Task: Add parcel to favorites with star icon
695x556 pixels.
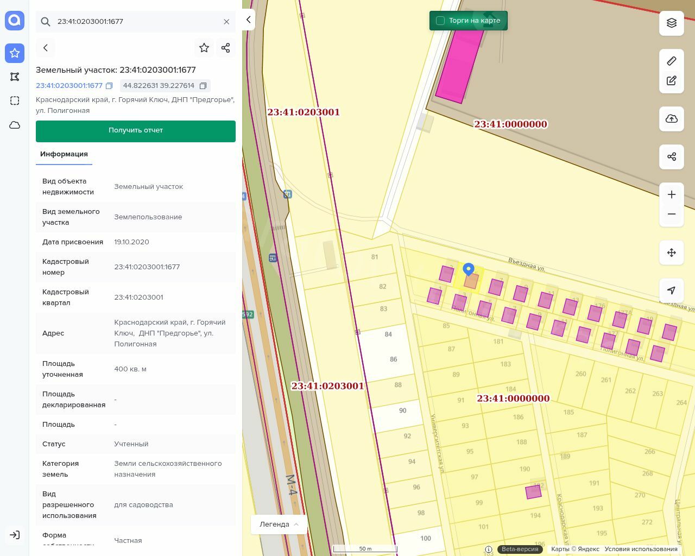Action: 204,48
